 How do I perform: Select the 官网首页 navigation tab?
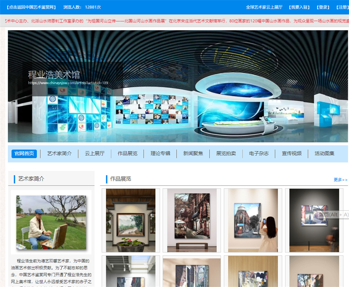pos(24,153)
